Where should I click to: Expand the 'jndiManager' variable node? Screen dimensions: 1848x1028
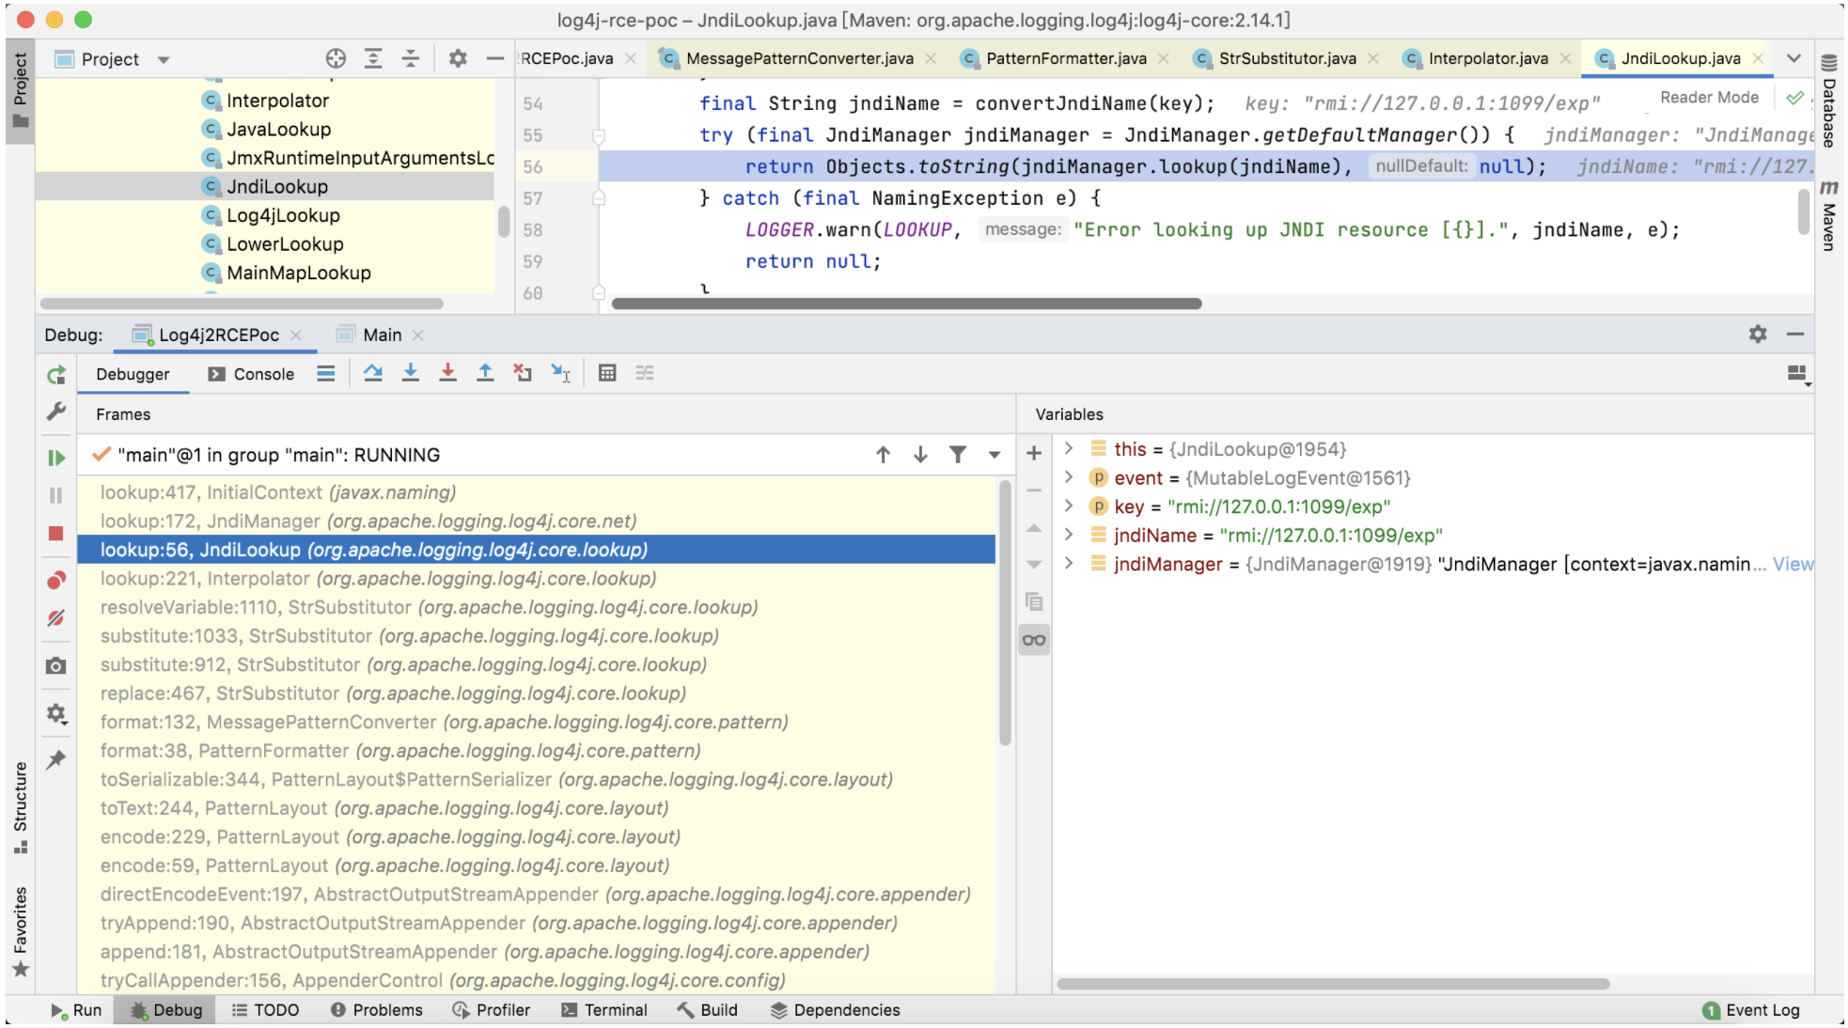(1069, 563)
